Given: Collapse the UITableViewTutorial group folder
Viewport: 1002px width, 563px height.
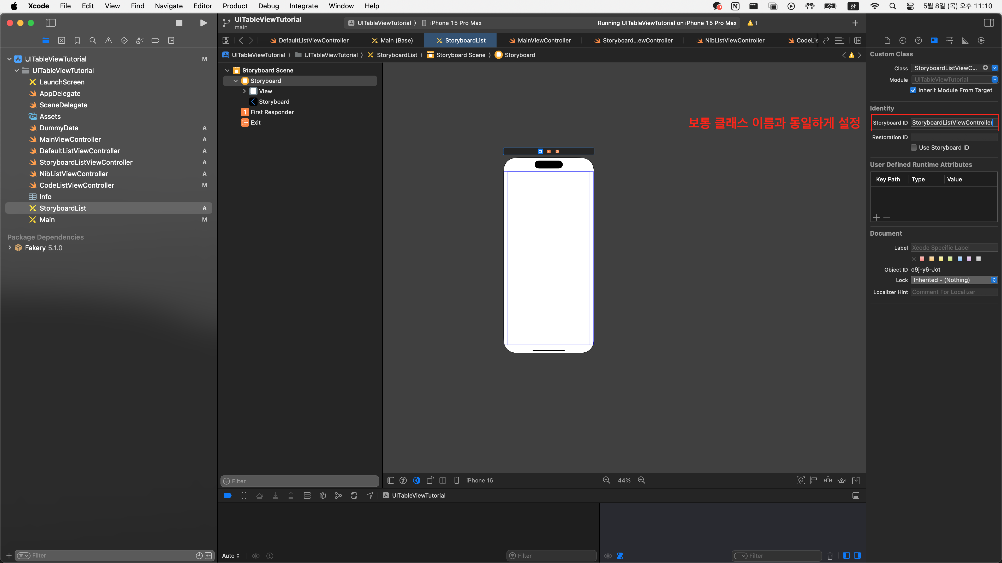Looking at the screenshot, I should pyautogui.click(x=17, y=70).
